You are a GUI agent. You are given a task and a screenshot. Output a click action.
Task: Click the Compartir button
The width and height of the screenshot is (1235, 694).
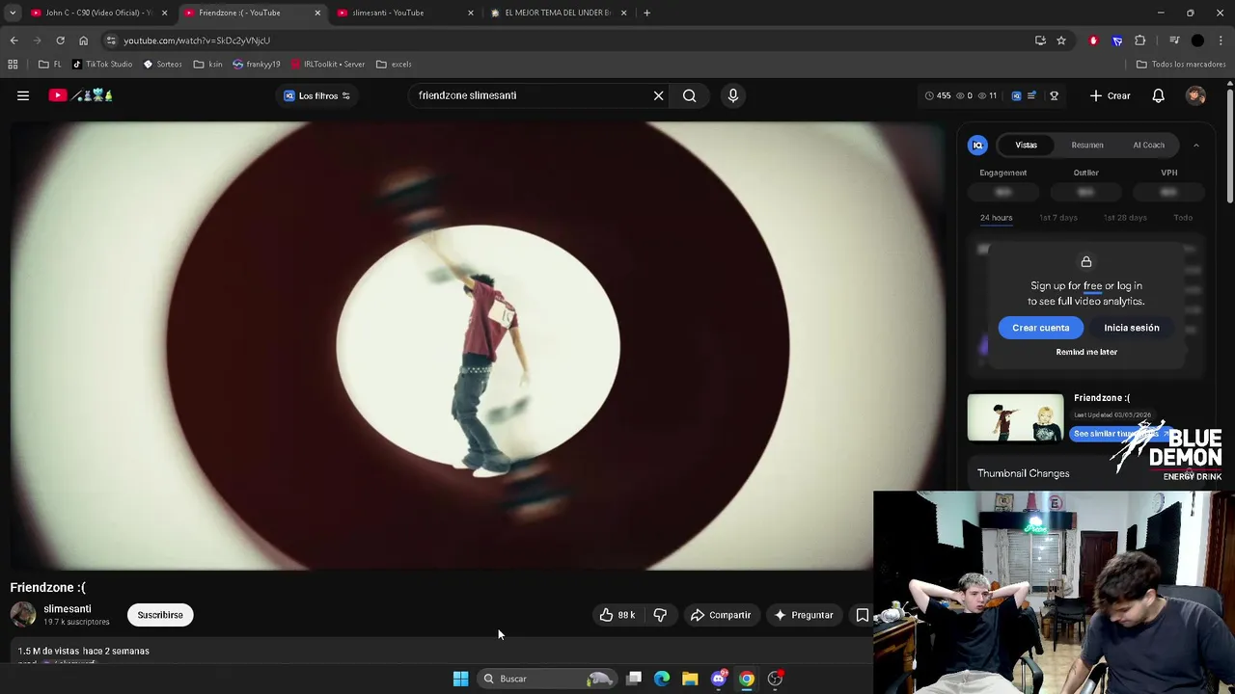click(720, 615)
